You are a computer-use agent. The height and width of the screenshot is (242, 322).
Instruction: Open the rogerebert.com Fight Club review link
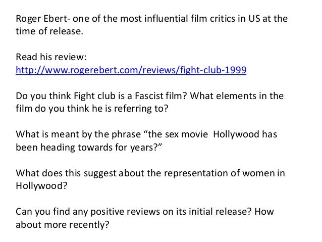coord(131,70)
